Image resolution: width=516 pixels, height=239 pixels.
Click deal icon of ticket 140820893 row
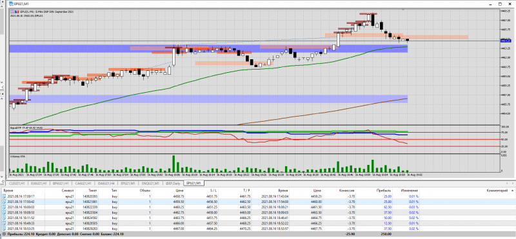point(4,196)
